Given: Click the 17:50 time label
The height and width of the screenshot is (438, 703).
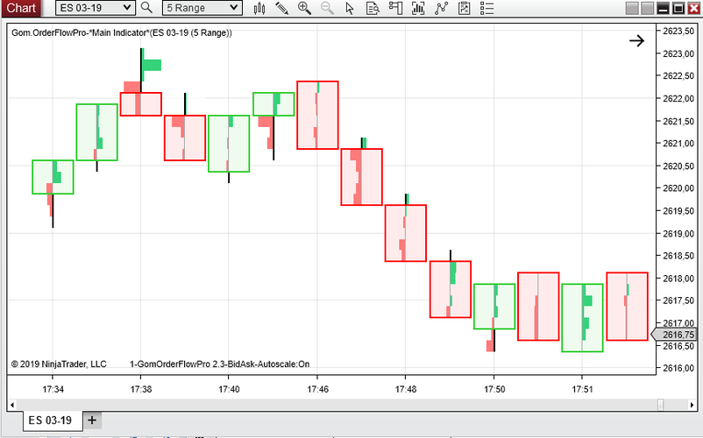Looking at the screenshot, I should (494, 389).
